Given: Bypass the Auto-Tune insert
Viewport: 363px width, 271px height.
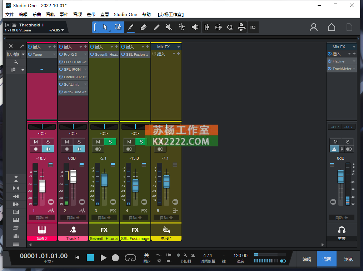Looking at the screenshot, I should coord(61,92).
